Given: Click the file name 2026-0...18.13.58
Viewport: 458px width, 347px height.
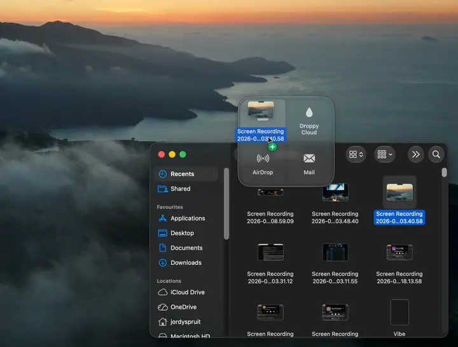Looking at the screenshot, I should coord(399,282).
